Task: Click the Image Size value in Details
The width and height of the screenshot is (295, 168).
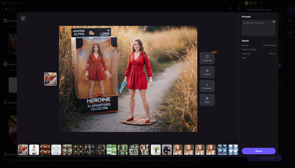Action: click(272, 53)
